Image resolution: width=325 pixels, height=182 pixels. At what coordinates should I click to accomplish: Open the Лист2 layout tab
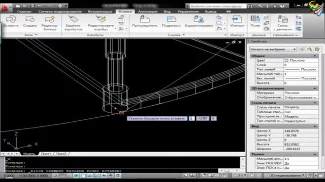[x=61, y=154]
